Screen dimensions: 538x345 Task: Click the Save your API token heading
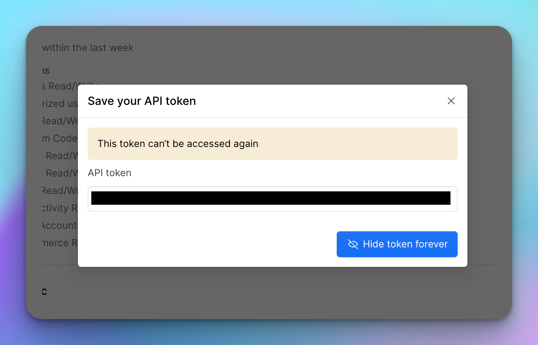coord(142,101)
